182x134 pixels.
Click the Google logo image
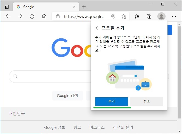(x=71, y=48)
